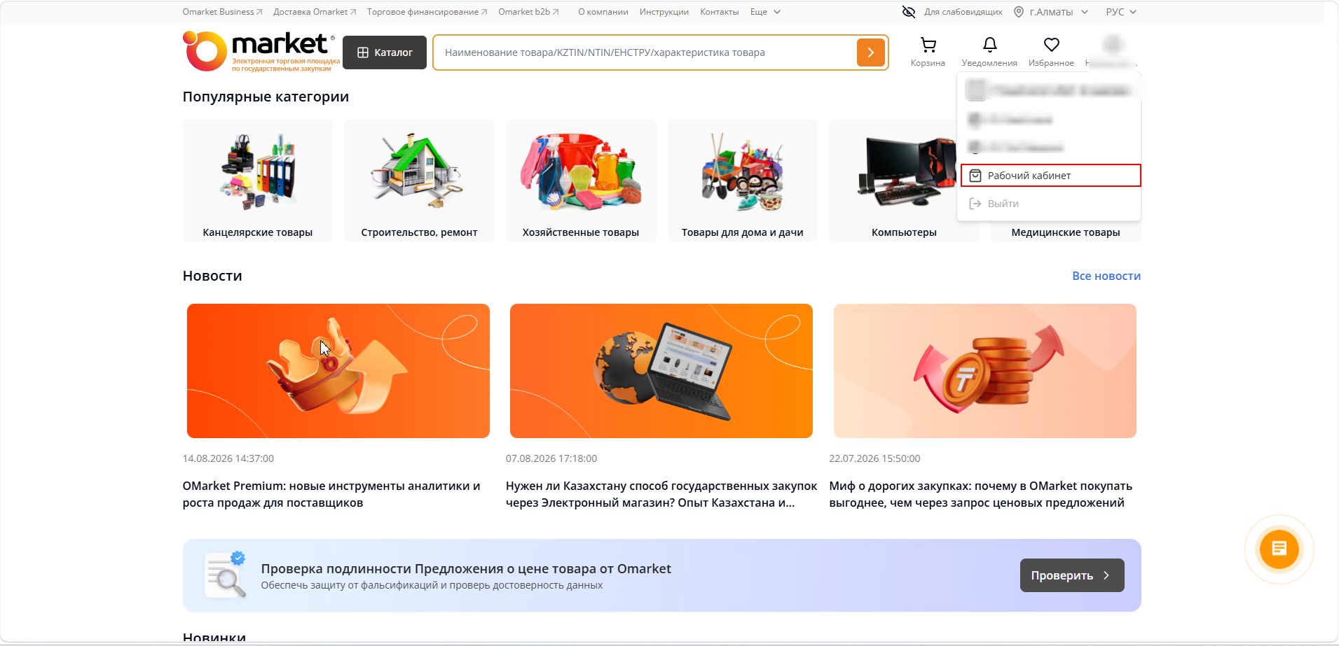Open Канцелярские товары category
This screenshot has height=646, width=1339.
coord(258,181)
